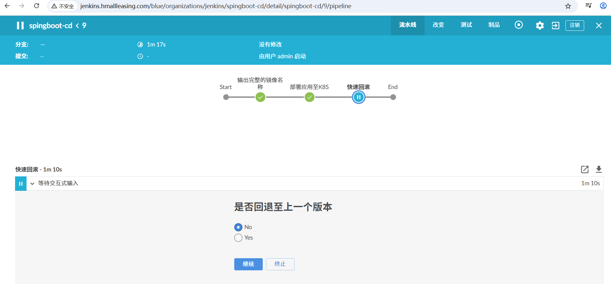The height and width of the screenshot is (287, 611).
Task: Go to the 制品 tab
Action: (494, 25)
